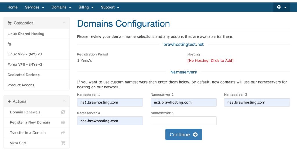Go to the Home page
The height and width of the screenshot is (152, 297).
(12, 7)
